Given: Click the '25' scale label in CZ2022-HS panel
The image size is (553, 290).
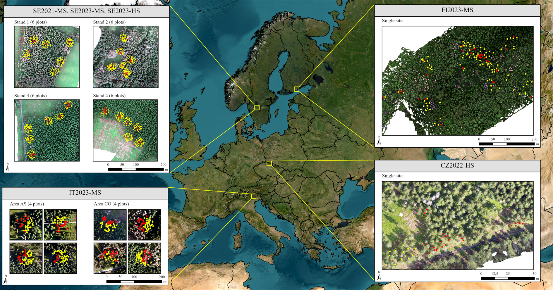Looking at the screenshot, I should coord(508,274).
